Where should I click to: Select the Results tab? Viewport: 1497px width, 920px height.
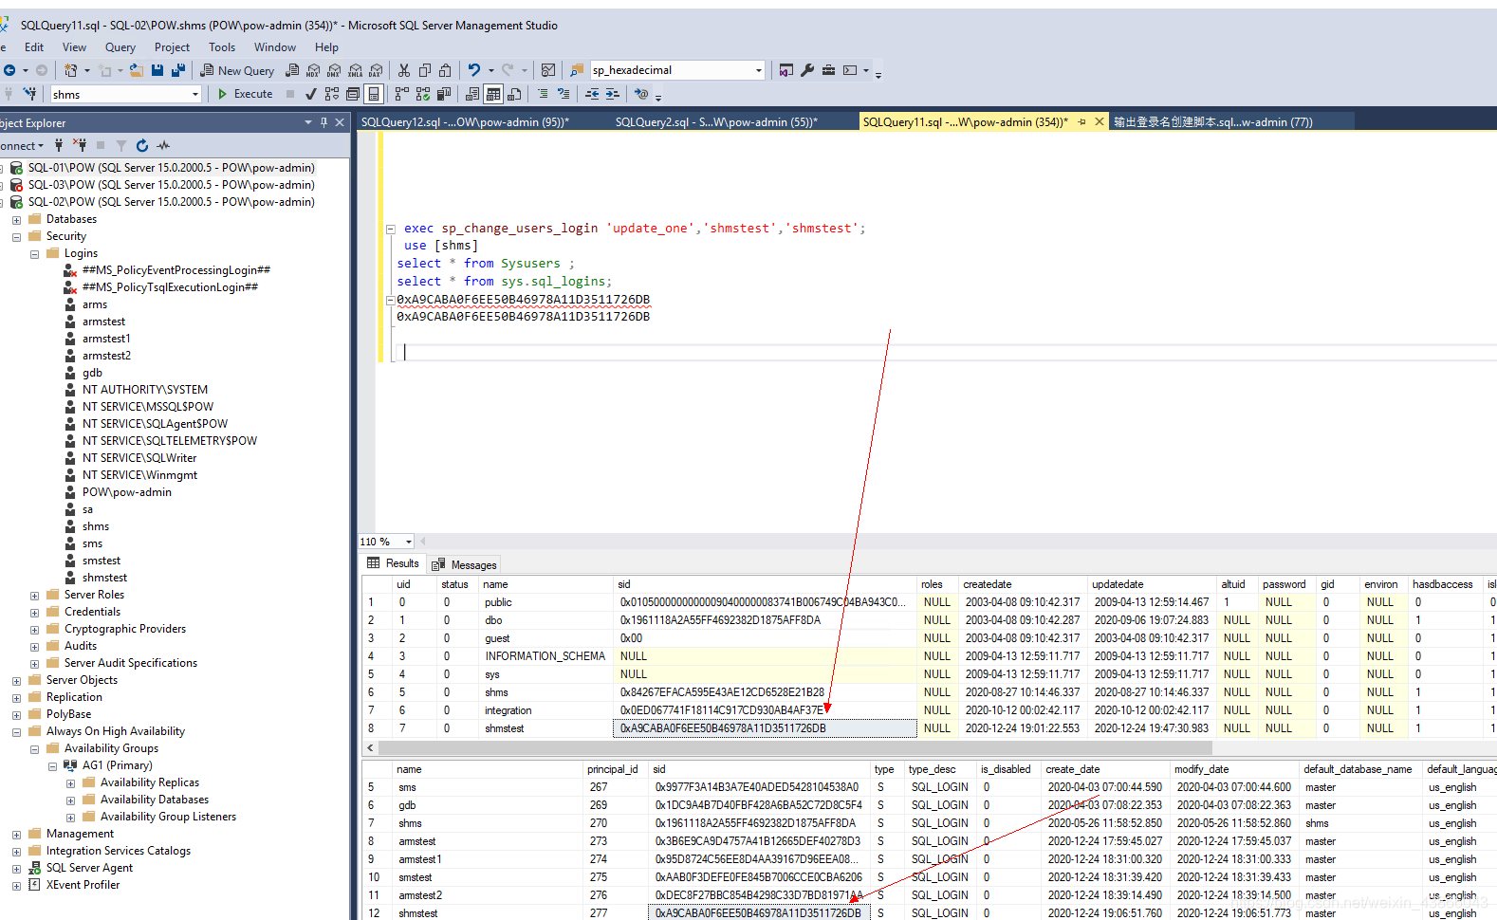(x=393, y=563)
